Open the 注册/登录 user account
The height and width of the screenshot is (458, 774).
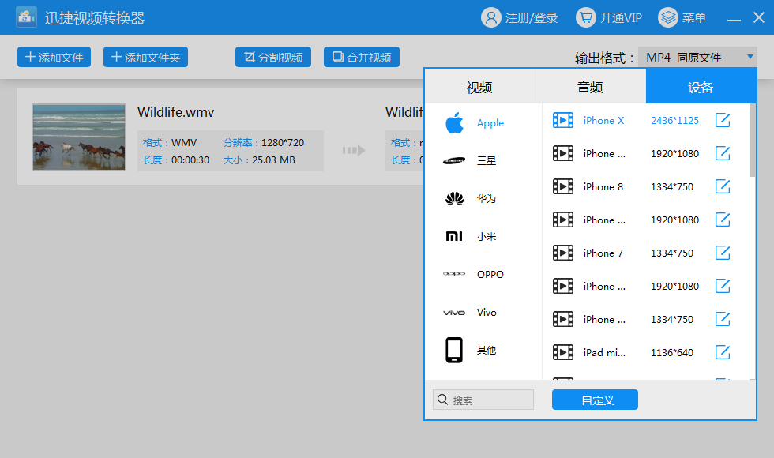click(520, 17)
